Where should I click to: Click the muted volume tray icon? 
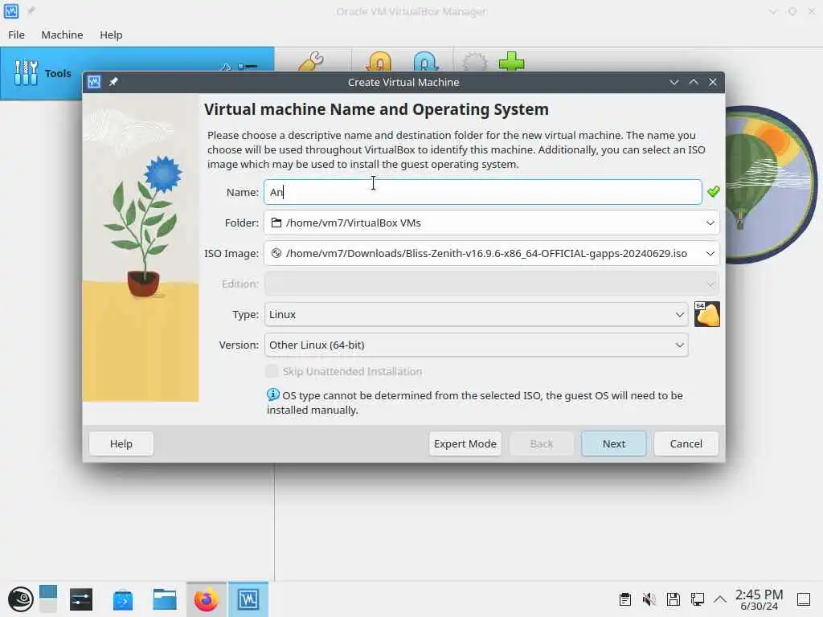tap(649, 599)
